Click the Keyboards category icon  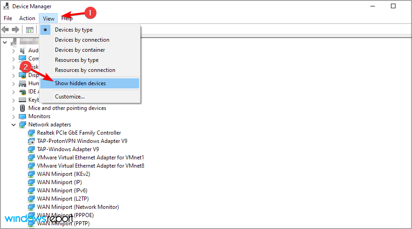click(22, 100)
